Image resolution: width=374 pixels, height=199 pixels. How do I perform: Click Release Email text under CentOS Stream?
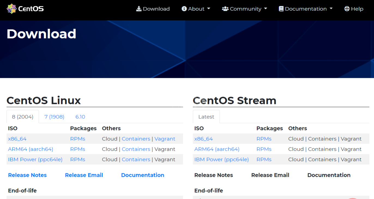(x=270, y=175)
